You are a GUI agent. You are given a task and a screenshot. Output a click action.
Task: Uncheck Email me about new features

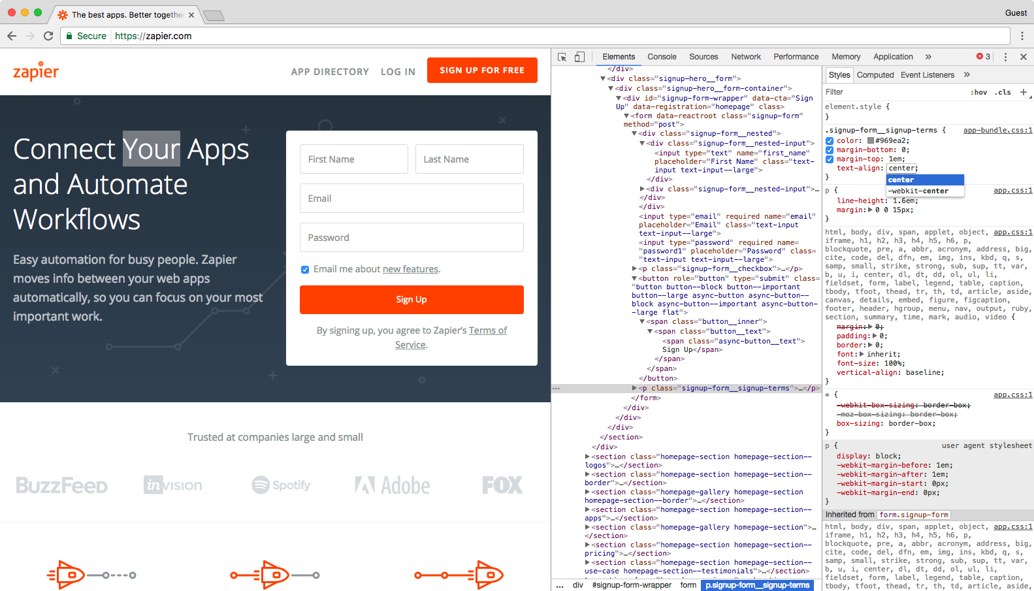(x=304, y=270)
